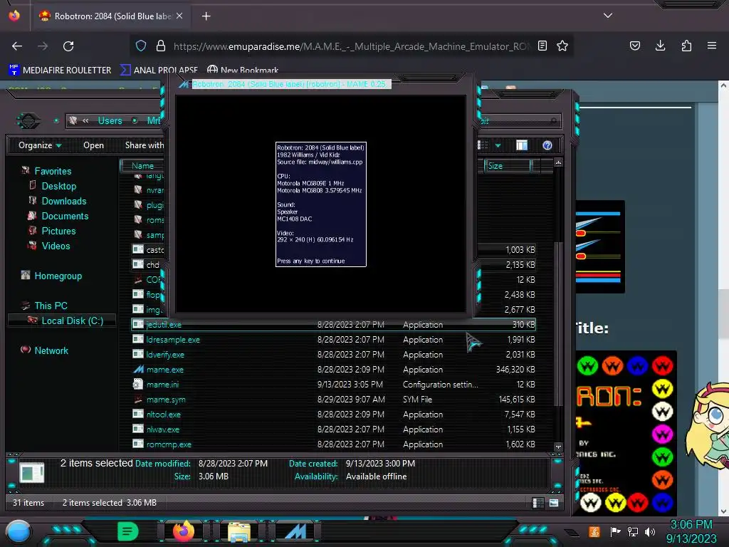
Task: Open network status tray icon
Action: tap(633, 531)
